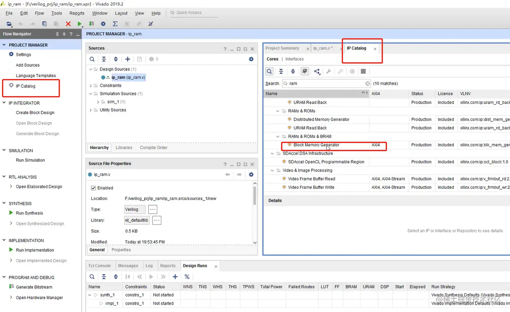Open the Sources panel settings gear

[251, 59]
